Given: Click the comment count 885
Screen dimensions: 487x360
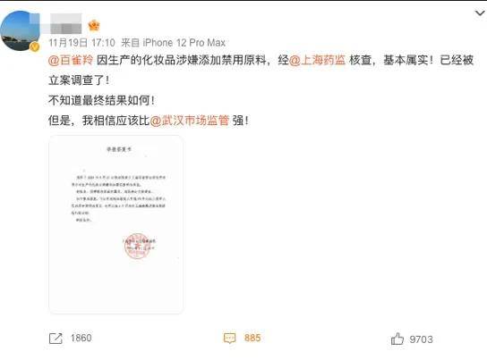Looking at the screenshot, I should 252,338.
